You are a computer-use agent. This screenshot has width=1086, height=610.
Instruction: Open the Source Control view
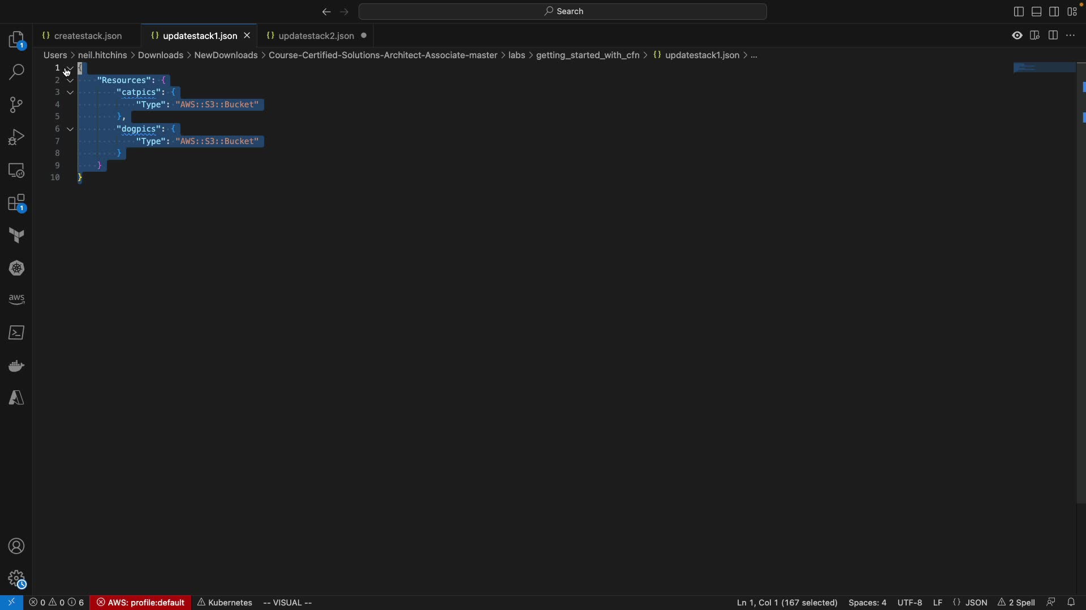coord(17,105)
